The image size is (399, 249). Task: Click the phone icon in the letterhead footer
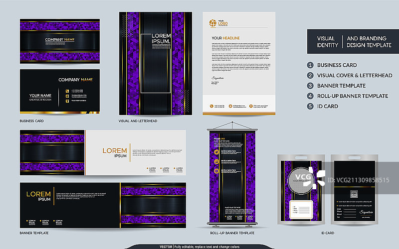(212, 106)
